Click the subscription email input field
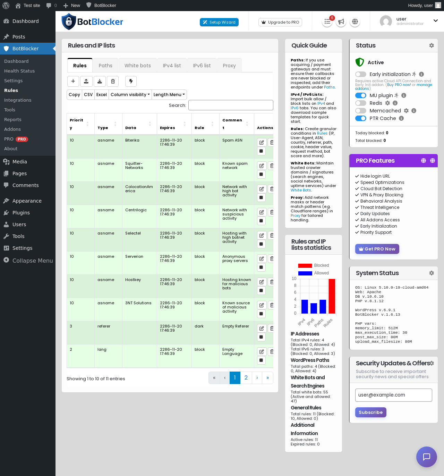This screenshot has height=476, width=444. (394, 395)
